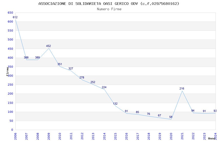Click the subtitle Numero Firme

tap(109, 9)
